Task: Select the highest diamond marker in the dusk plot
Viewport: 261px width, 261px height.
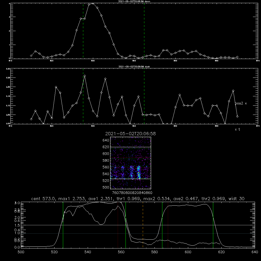Action: (85, 76)
